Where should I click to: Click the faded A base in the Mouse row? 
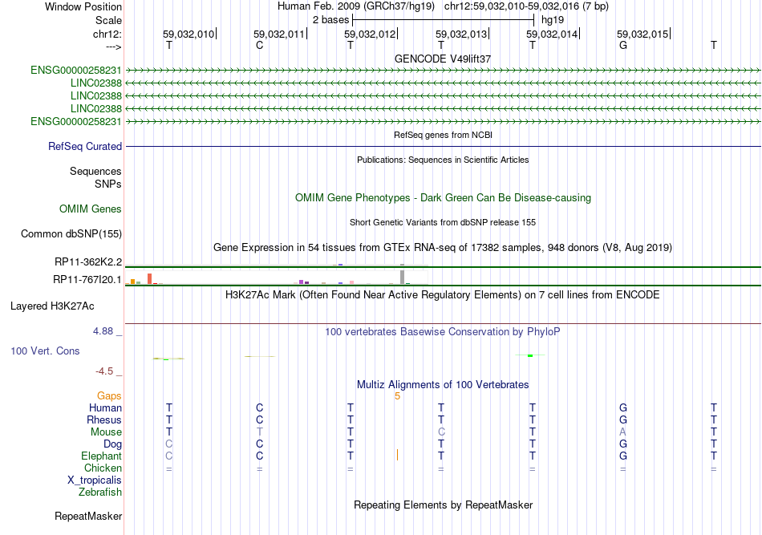point(623,432)
